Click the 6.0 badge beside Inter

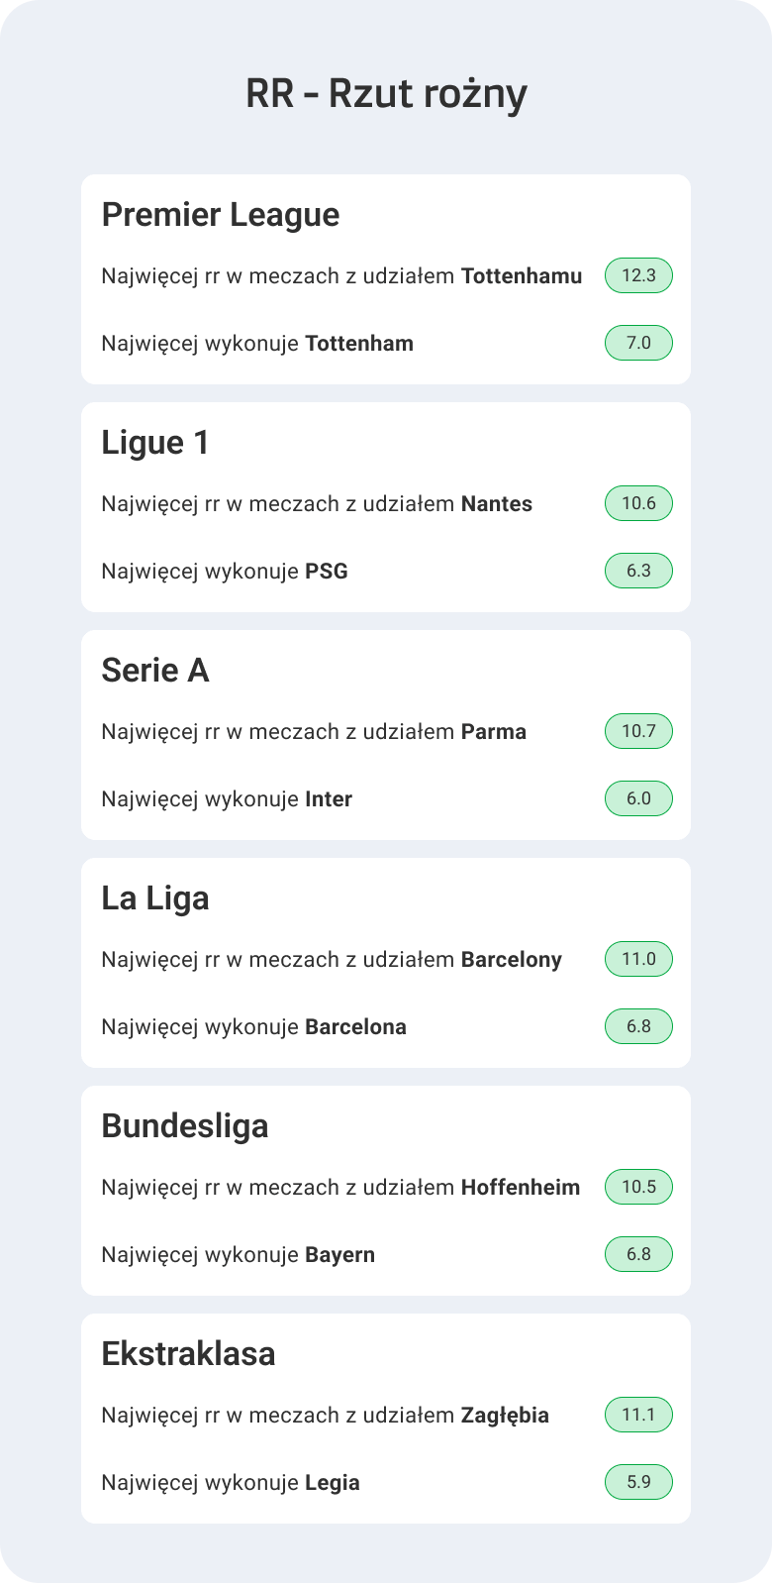click(x=638, y=798)
